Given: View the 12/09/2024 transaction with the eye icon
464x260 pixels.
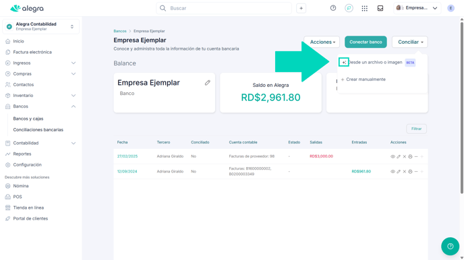Looking at the screenshot, I should pyautogui.click(x=393, y=172).
